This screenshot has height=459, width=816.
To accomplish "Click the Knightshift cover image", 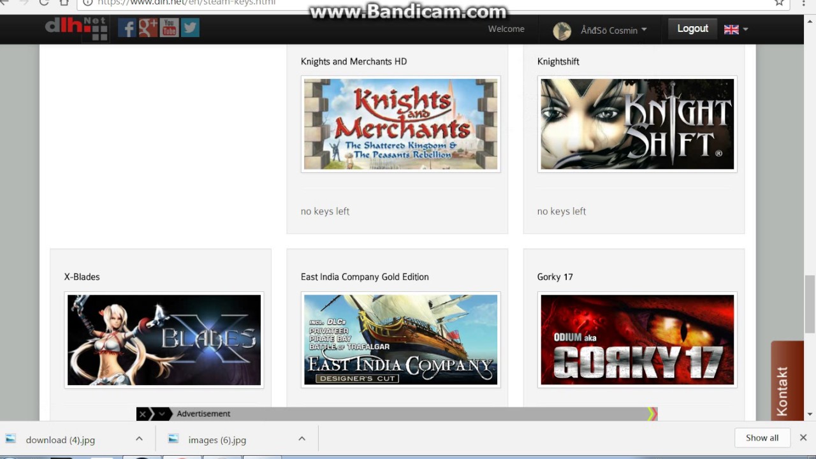I will pyautogui.click(x=637, y=124).
